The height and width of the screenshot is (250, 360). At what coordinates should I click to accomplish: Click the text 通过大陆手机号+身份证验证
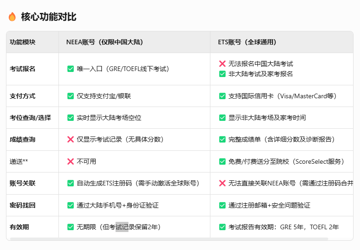point(118,205)
